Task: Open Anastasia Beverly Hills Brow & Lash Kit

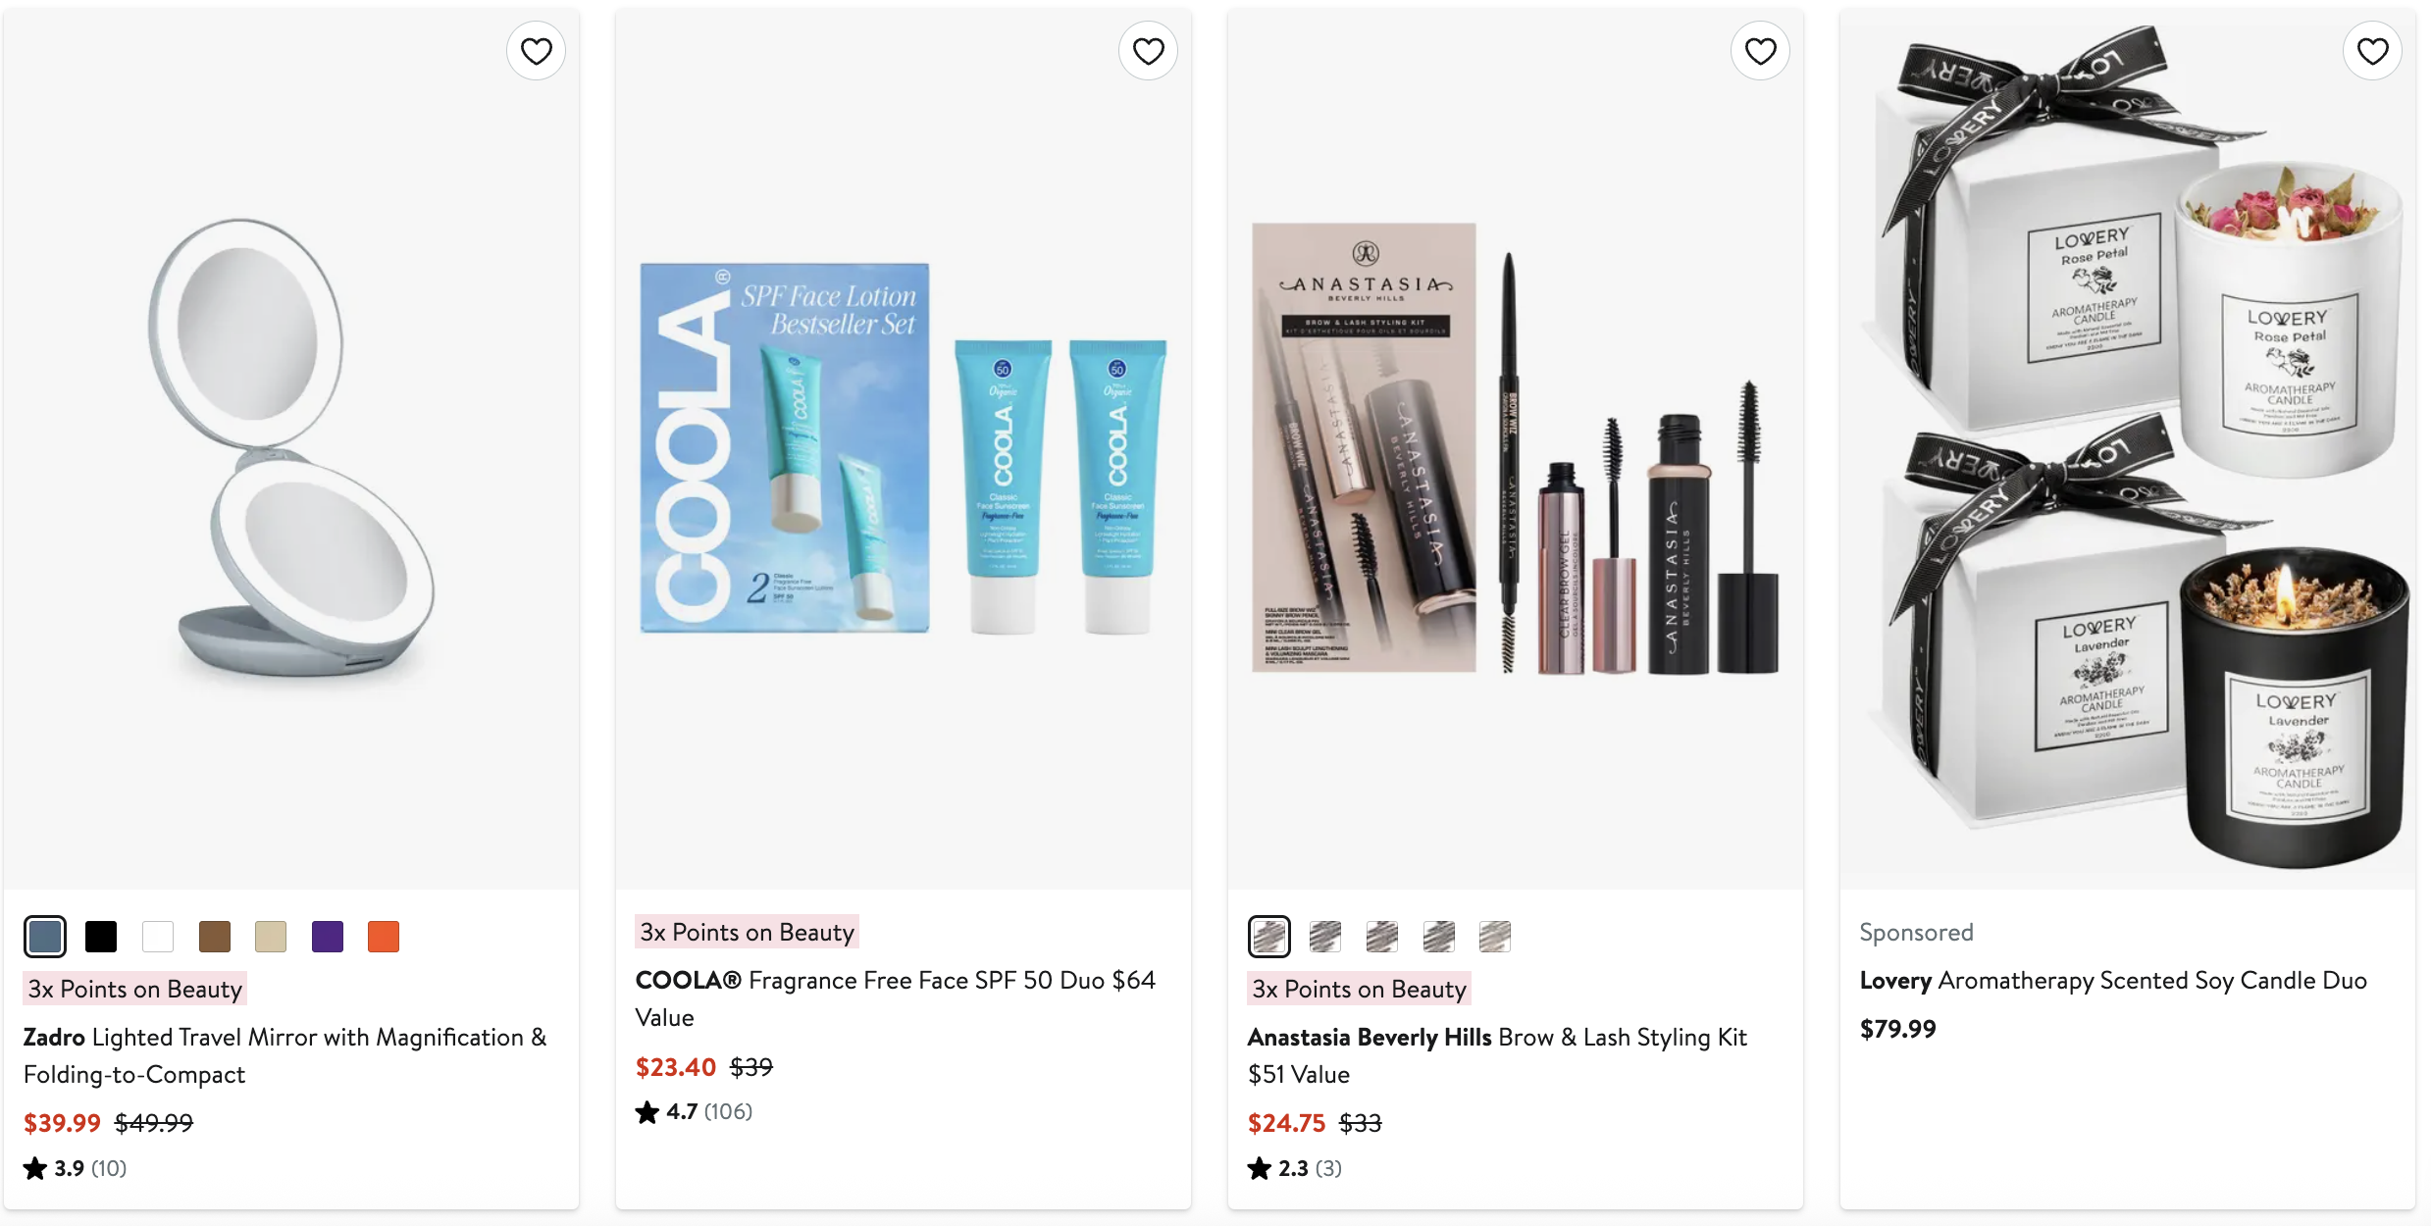Action: 1497,1055
